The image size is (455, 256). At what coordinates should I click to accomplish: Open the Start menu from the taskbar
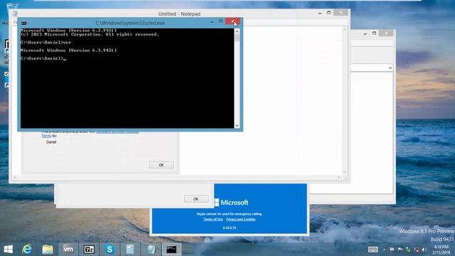click(8, 250)
